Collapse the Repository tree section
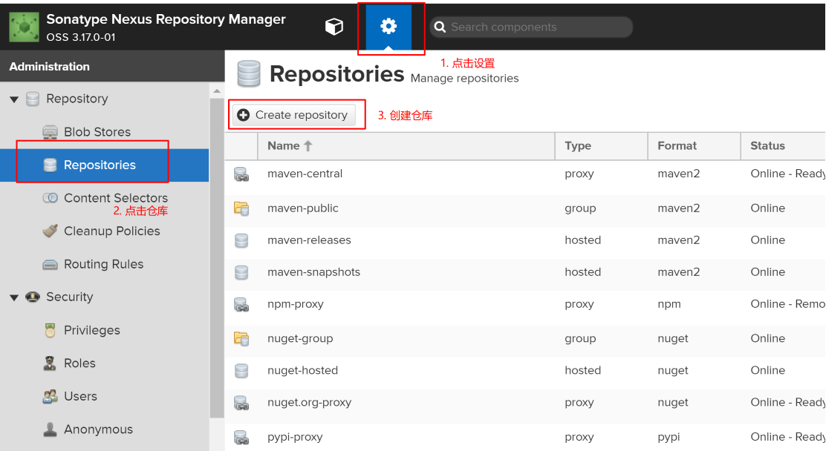 [14, 99]
